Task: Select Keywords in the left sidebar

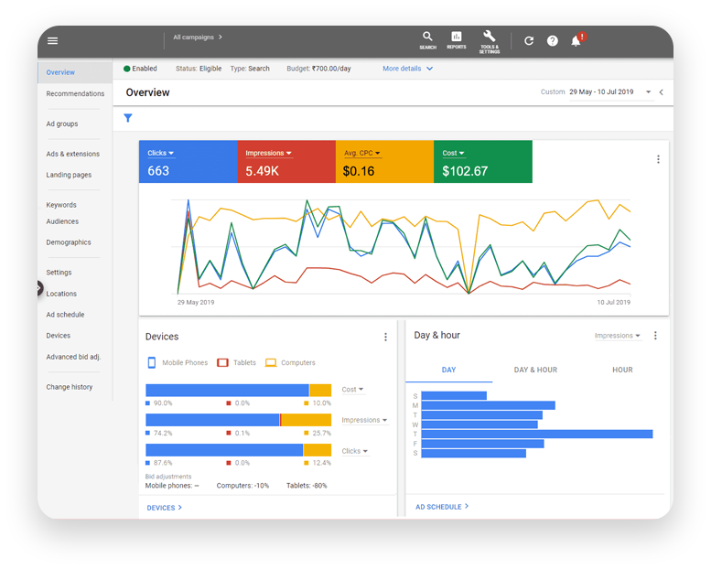Action: tap(61, 205)
